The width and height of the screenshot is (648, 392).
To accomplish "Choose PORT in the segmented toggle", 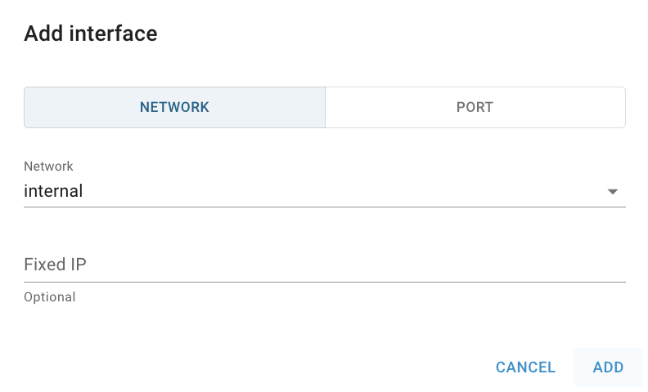I will [x=475, y=107].
